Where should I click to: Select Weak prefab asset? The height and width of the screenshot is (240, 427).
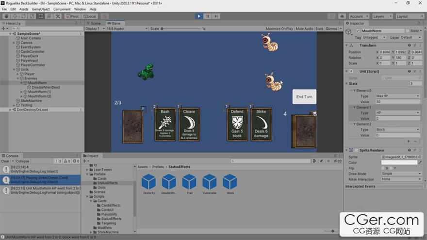pos(230,184)
